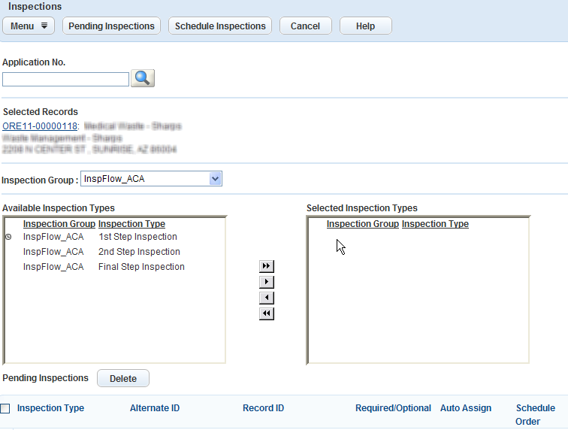
Task: Check the select-all checkbox in Pending Inspections table
Action: 5,408
